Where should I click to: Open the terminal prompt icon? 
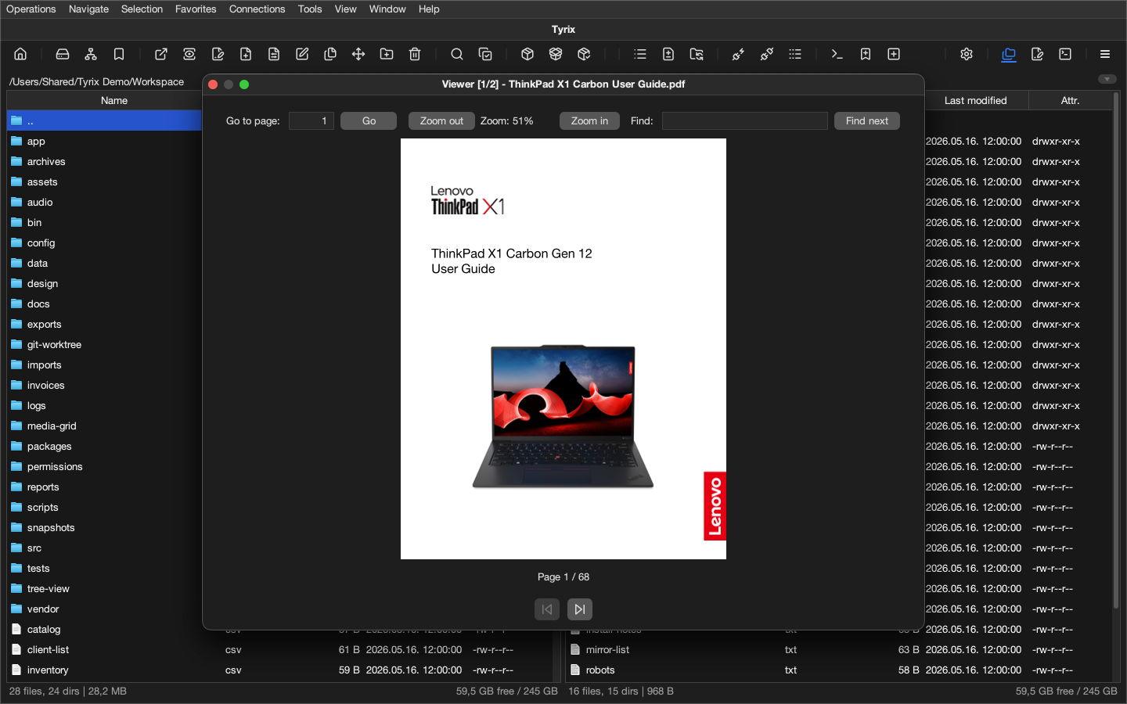coord(837,54)
